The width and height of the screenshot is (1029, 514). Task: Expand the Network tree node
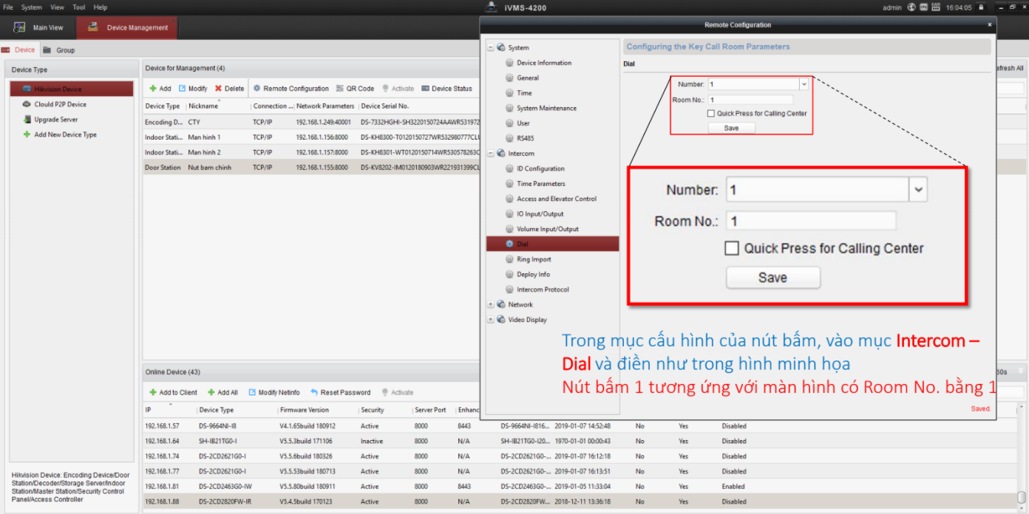490,304
